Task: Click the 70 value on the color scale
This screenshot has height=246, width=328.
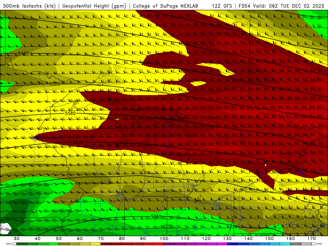Action: [x=101, y=239]
